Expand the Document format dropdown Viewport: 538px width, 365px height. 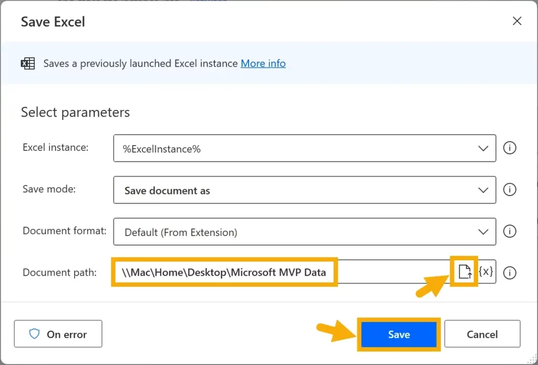click(483, 232)
